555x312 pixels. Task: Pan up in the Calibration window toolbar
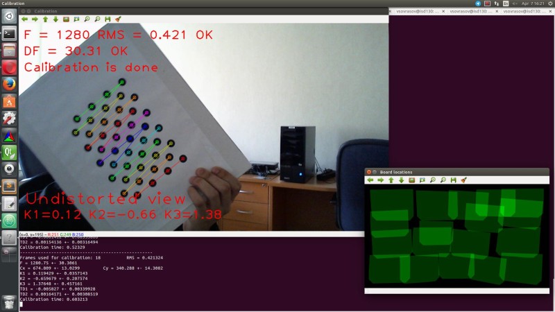[x=45, y=19]
